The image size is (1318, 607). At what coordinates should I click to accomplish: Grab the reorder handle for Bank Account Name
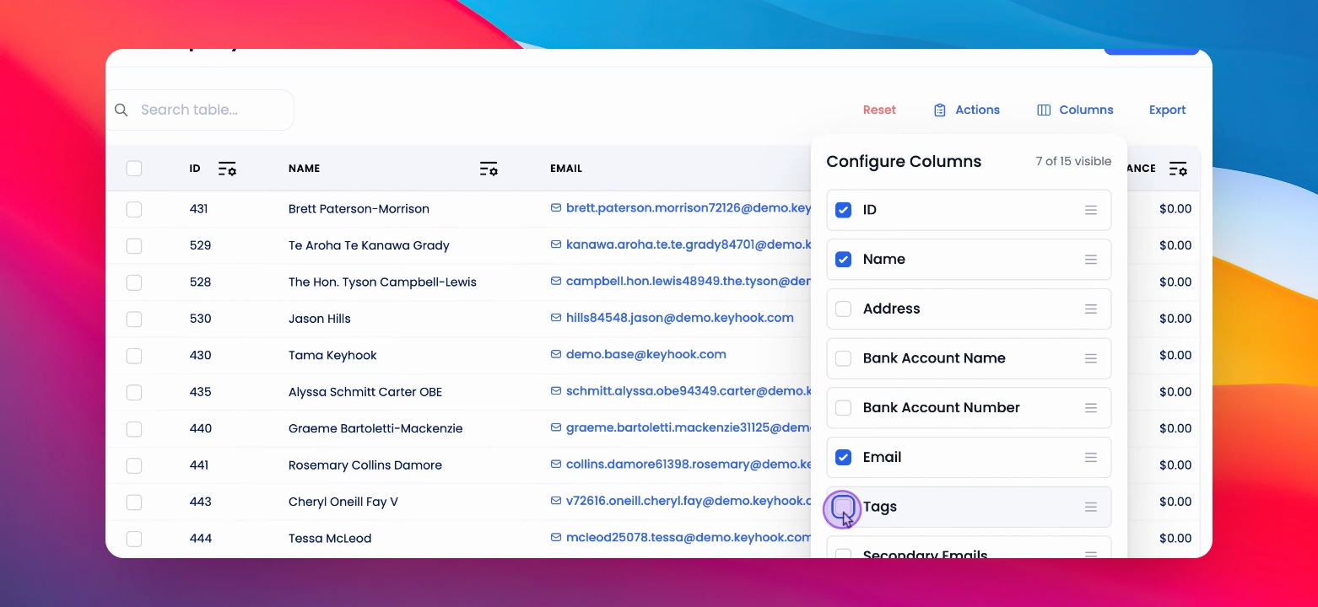tap(1091, 358)
